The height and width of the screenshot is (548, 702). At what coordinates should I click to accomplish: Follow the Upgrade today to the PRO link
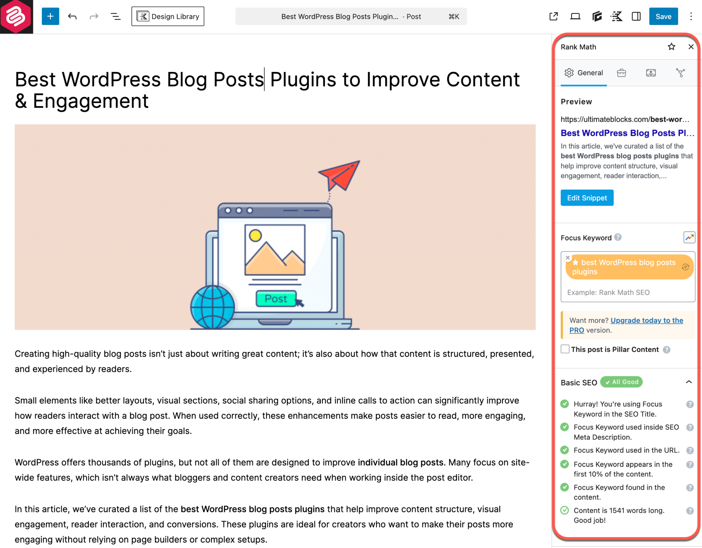point(626,325)
